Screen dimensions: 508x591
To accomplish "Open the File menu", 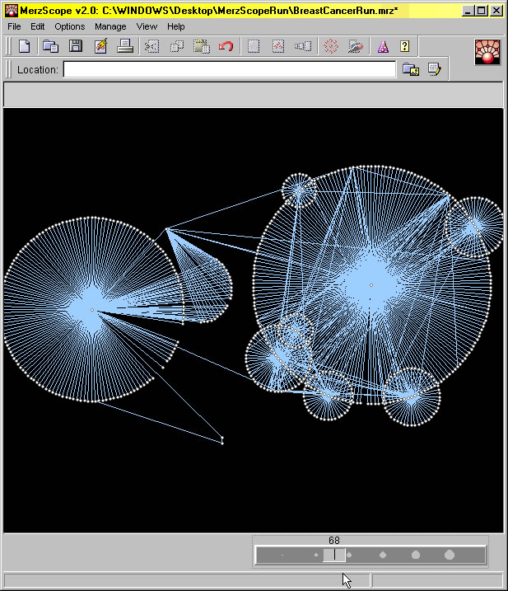I will point(14,26).
